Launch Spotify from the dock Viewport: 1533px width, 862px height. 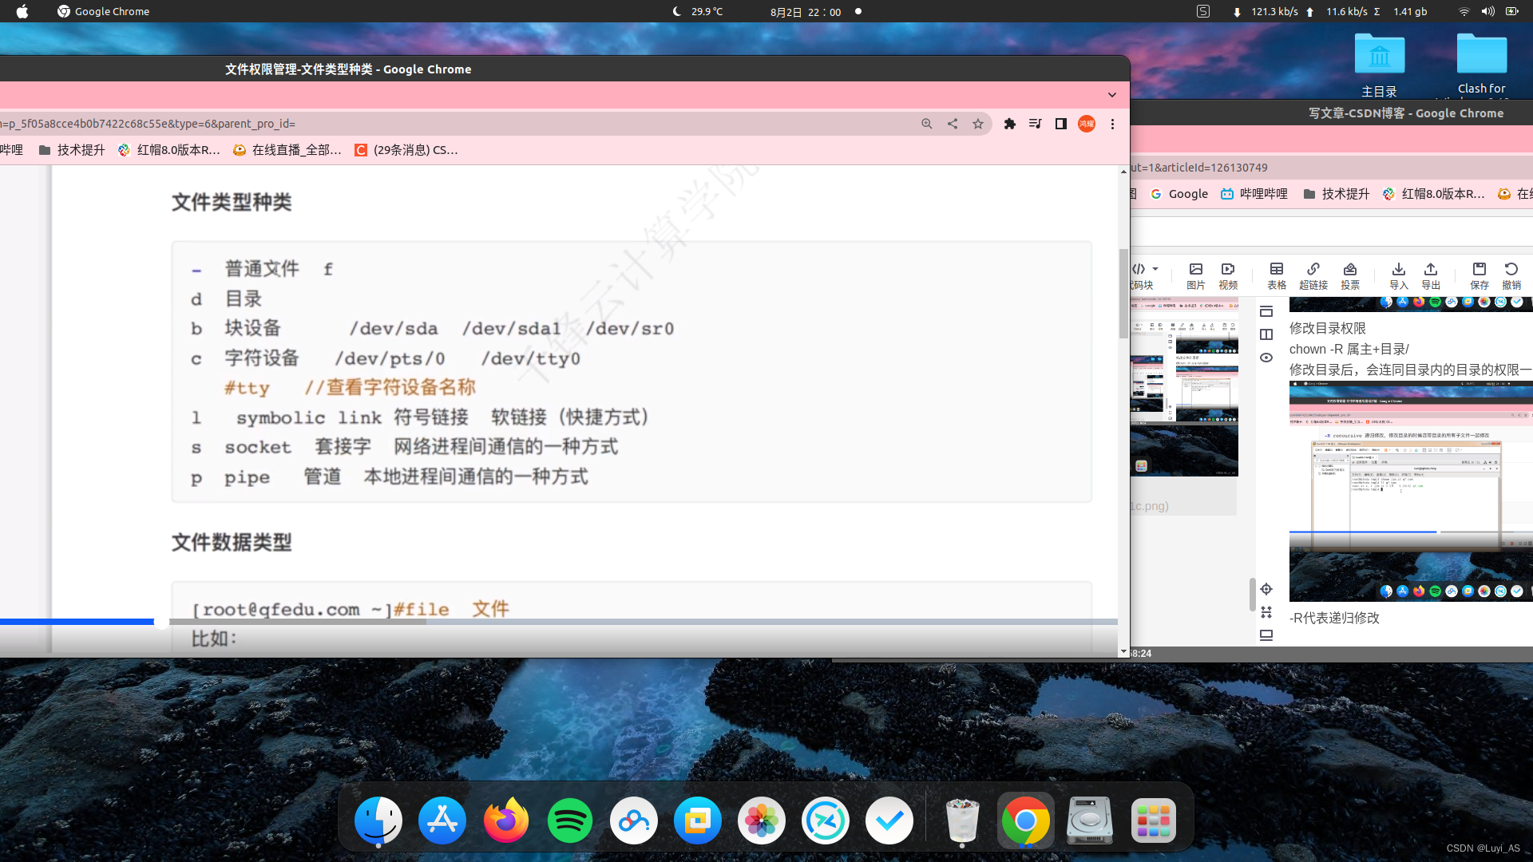pos(570,820)
